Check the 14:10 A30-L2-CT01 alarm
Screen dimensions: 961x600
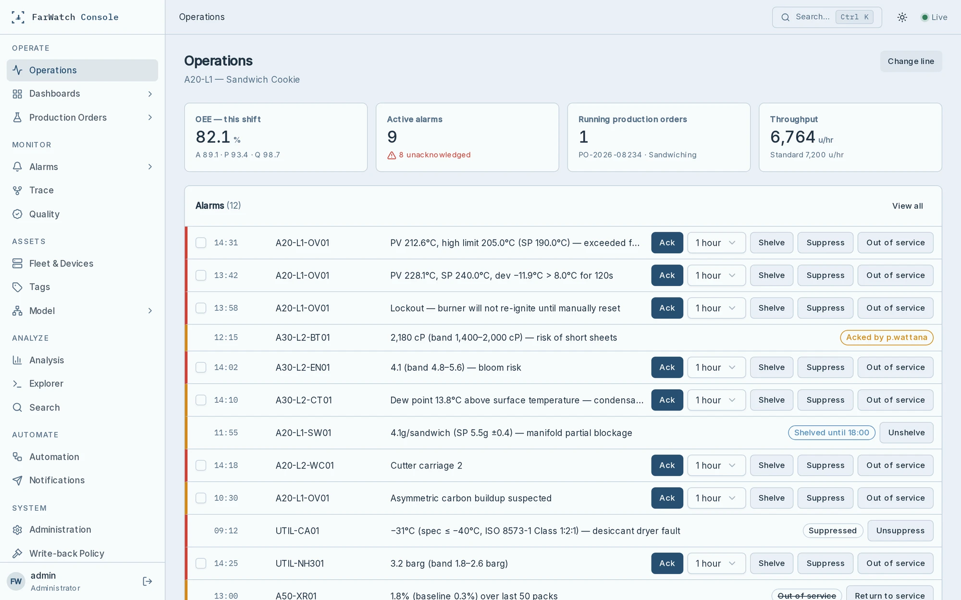click(201, 400)
